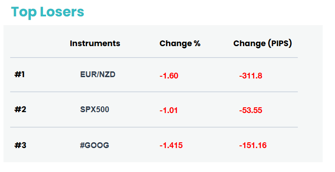Click the -53.55 pips value
The image size is (335, 172).
[x=250, y=110]
